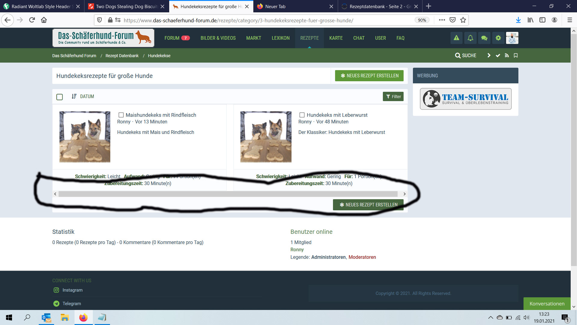
Task: Expand the chevron next to Suche
Action: point(489,55)
